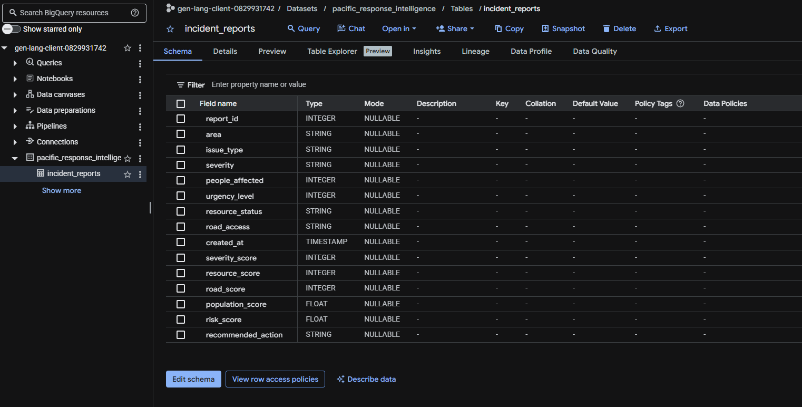Check the area field checkbox
802x407 pixels.
click(x=181, y=134)
